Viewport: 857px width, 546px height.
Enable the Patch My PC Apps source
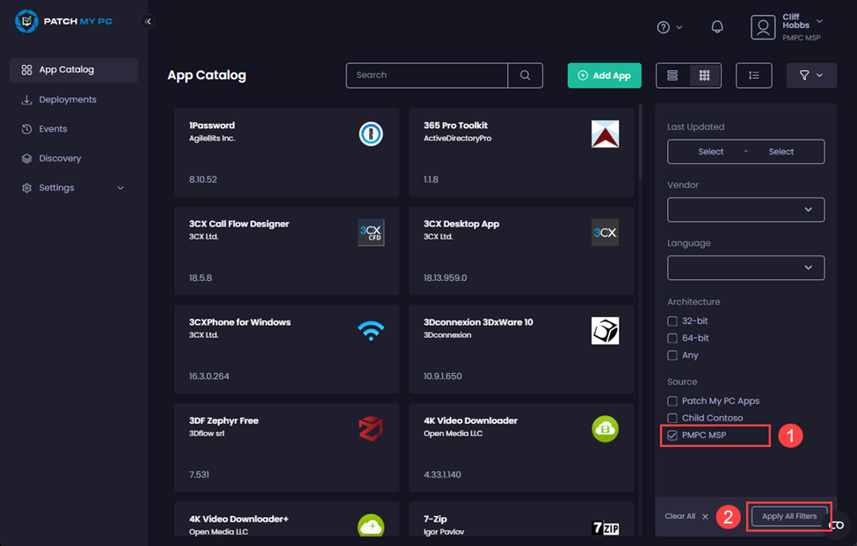point(672,400)
